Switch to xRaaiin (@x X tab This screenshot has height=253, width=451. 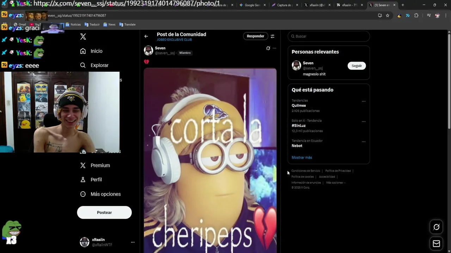point(317,5)
